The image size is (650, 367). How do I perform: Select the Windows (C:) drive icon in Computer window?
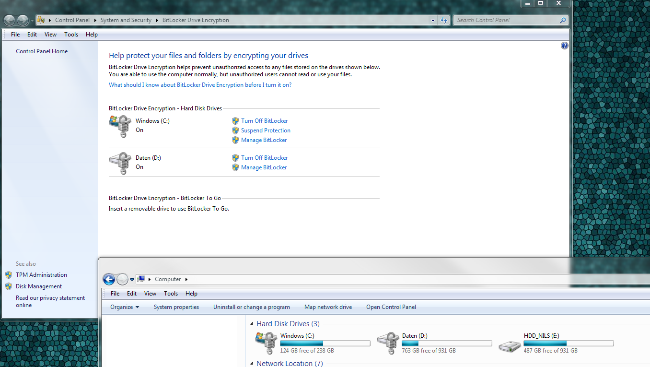pyautogui.click(x=267, y=343)
